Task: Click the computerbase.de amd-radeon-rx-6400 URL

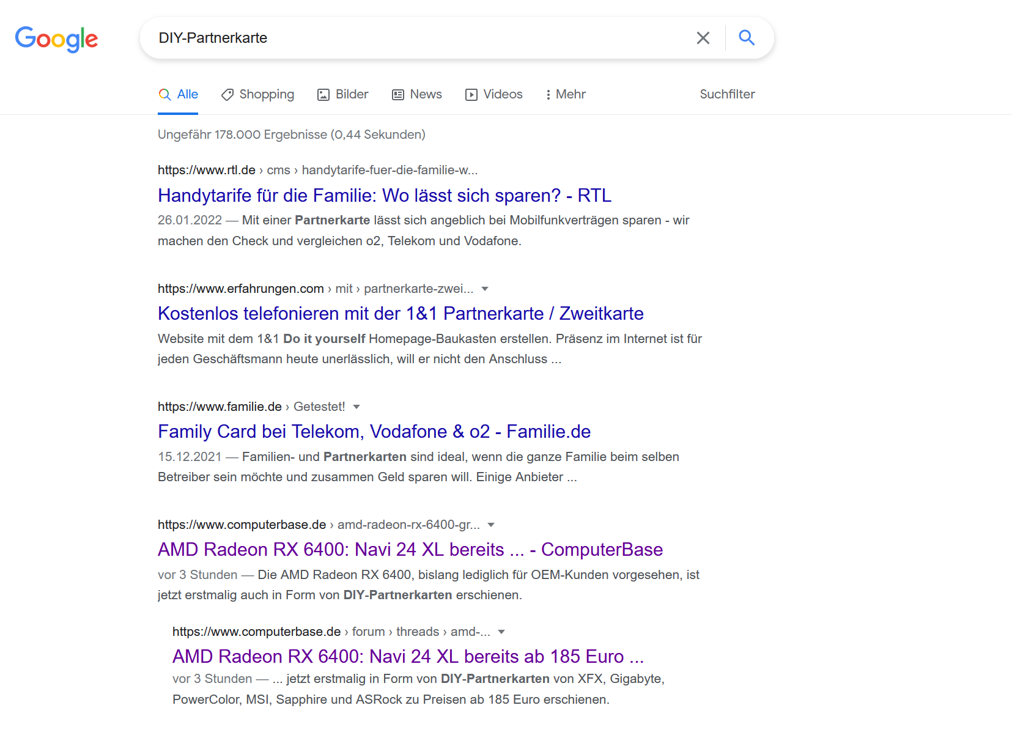Action: tap(319, 525)
